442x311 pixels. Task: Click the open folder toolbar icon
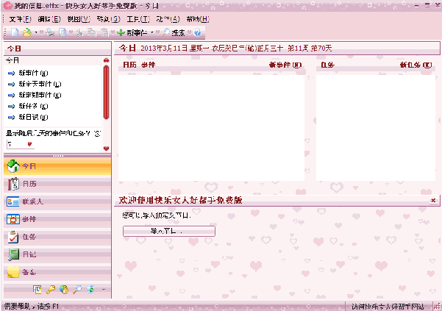tap(27, 33)
